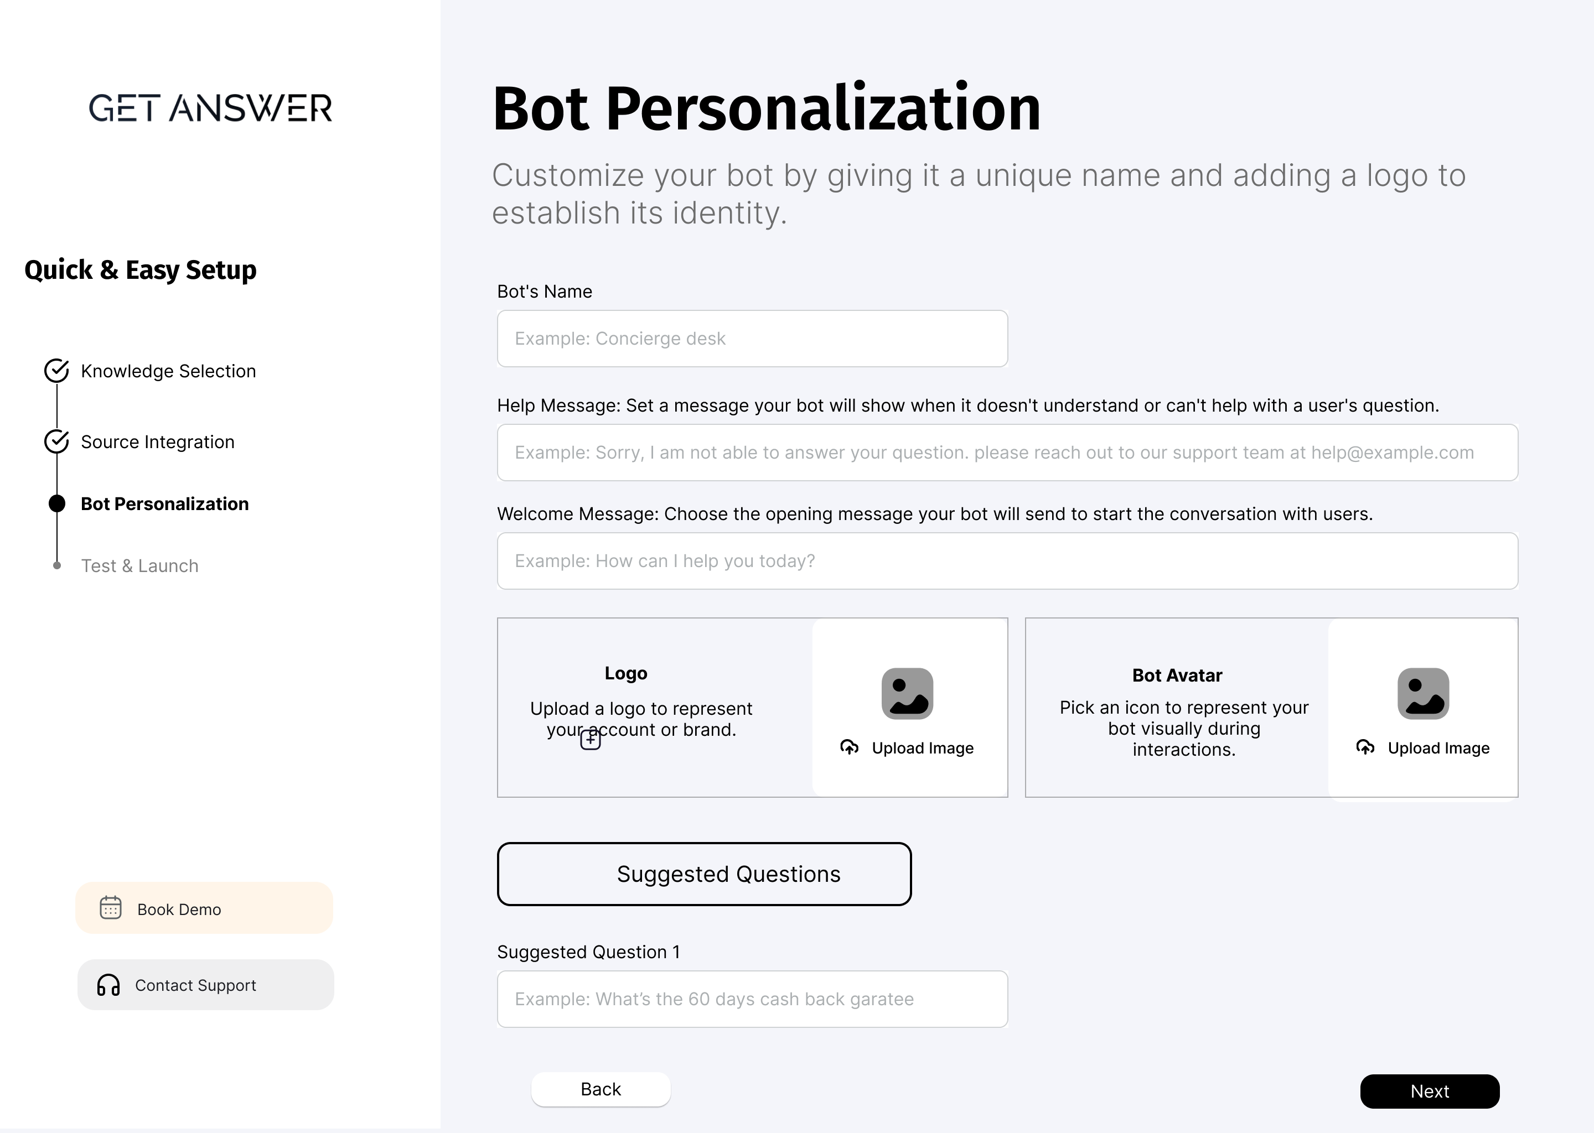Click the Book Demo calendar icon
This screenshot has height=1133, width=1594.
point(111,908)
